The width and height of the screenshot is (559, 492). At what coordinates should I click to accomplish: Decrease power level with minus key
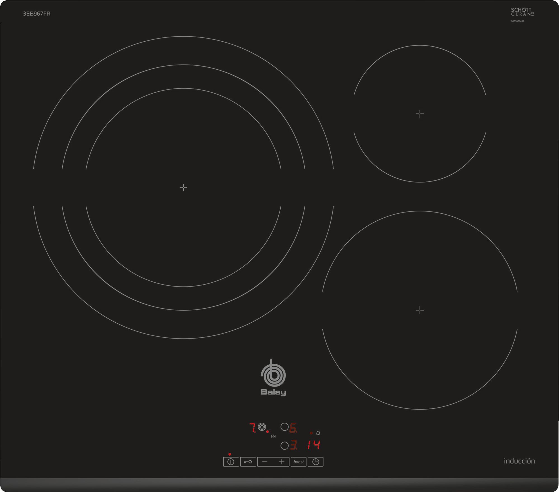click(x=265, y=462)
